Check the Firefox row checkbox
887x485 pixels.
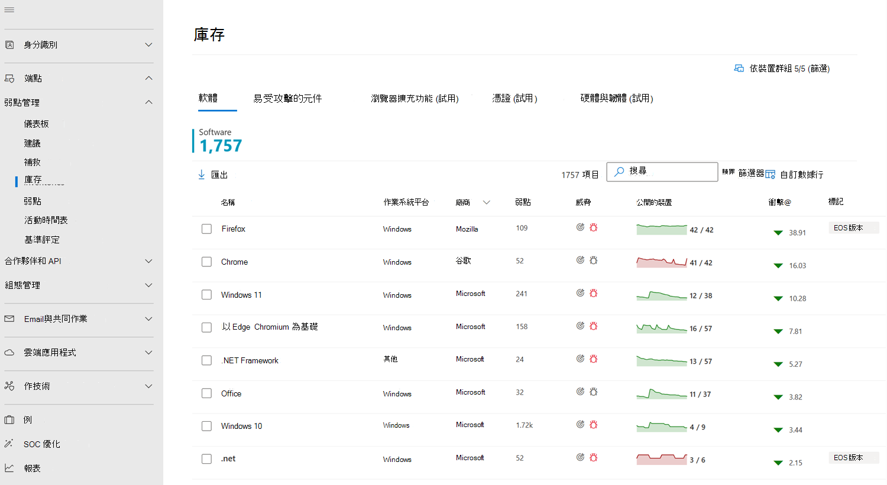(x=206, y=229)
